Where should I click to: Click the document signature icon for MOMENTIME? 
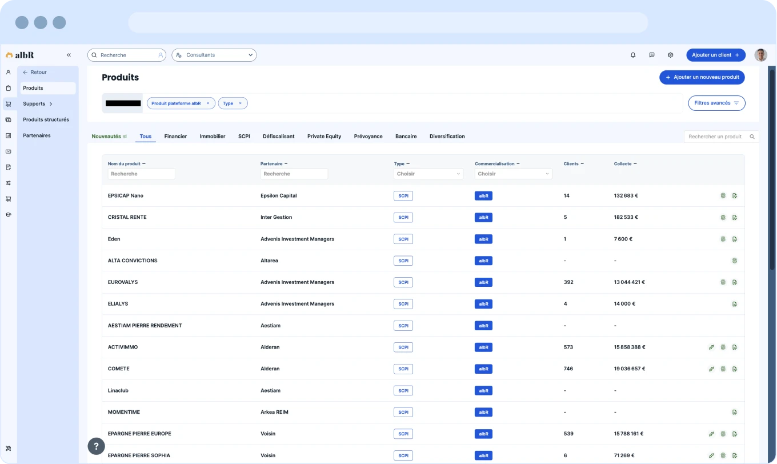tap(735, 412)
